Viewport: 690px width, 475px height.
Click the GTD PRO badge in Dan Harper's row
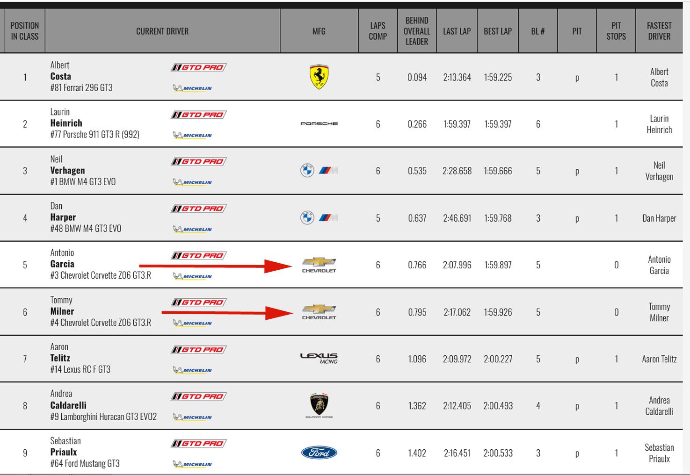point(199,209)
